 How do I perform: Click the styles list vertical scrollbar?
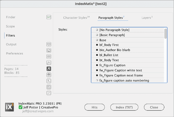pos(166,34)
